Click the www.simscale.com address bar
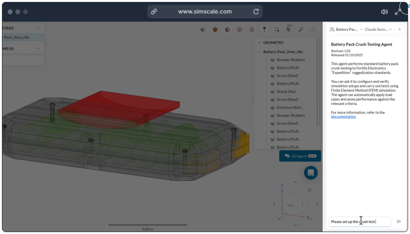The image size is (410, 234). coord(205,11)
